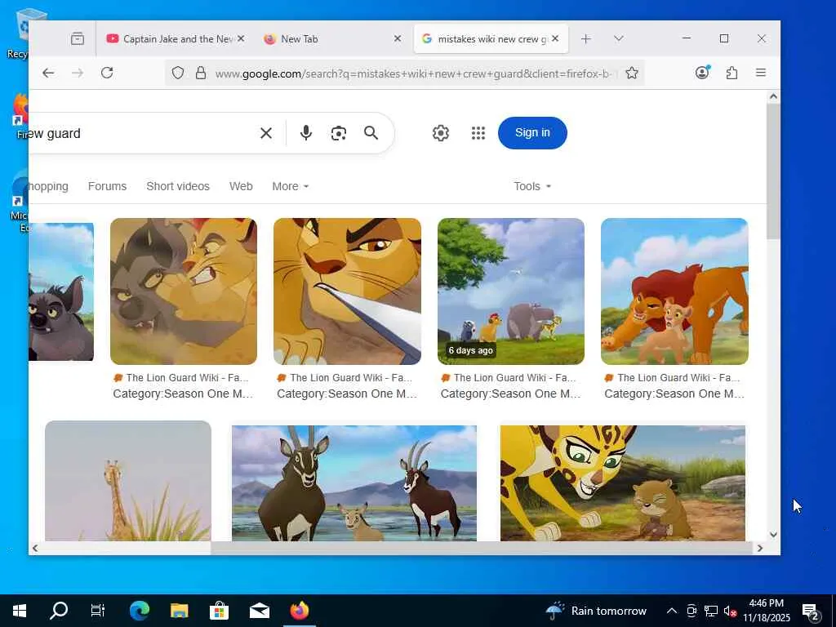
Task: Close the Captain Jake tab
Action: click(x=241, y=38)
